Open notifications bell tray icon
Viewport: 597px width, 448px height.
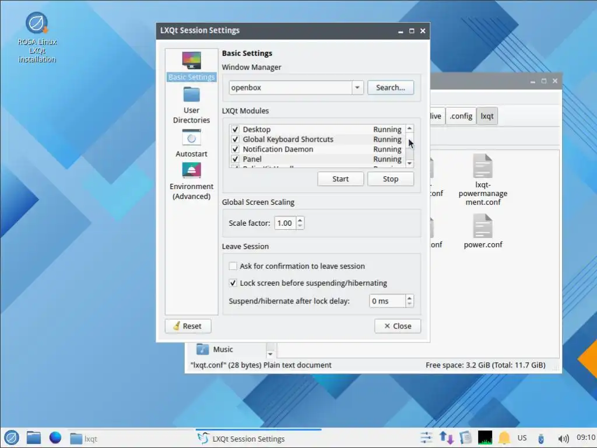point(504,437)
